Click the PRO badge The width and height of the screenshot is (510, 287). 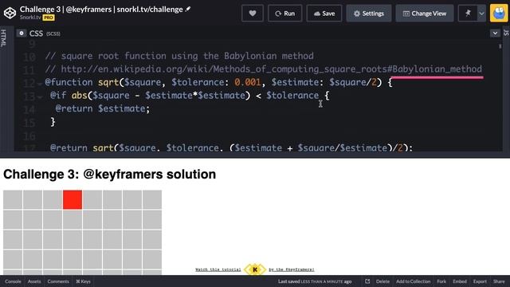[x=49, y=18]
